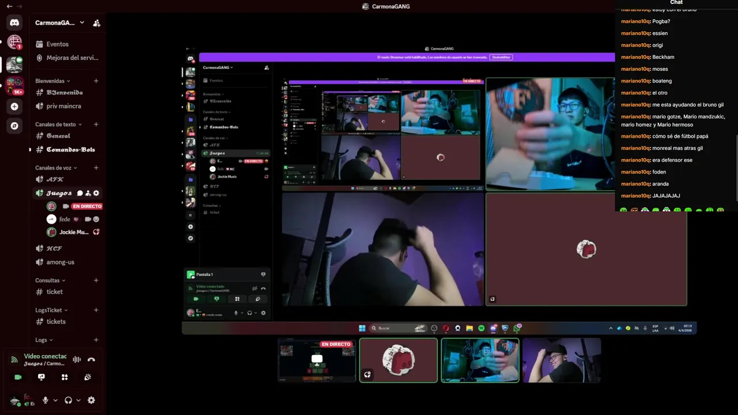Screen dimensions: 738x415
Task: Collapse the Consultas category
Action: (50, 281)
